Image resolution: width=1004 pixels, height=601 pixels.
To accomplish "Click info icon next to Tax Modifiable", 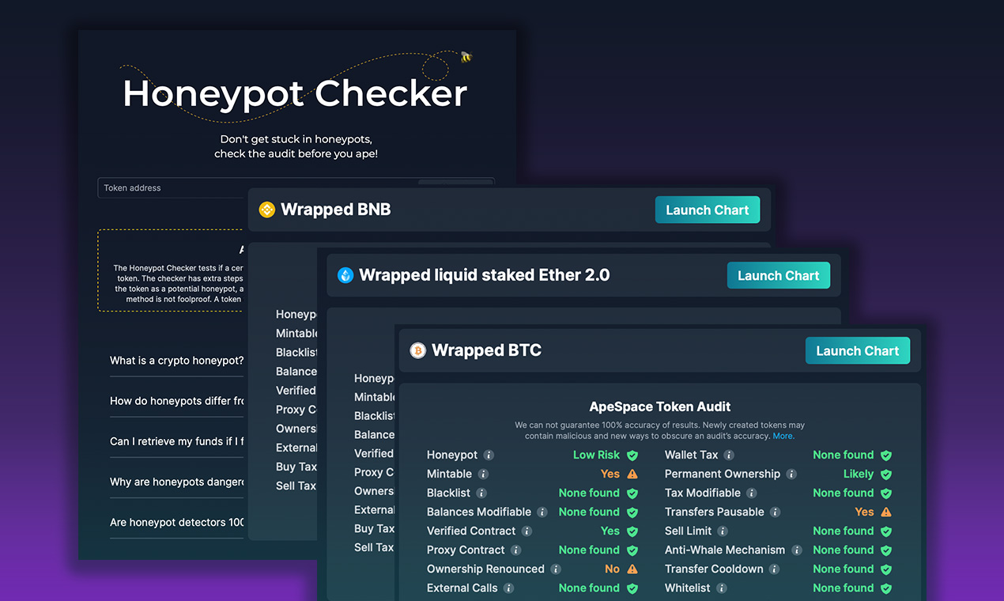I will click(x=752, y=493).
